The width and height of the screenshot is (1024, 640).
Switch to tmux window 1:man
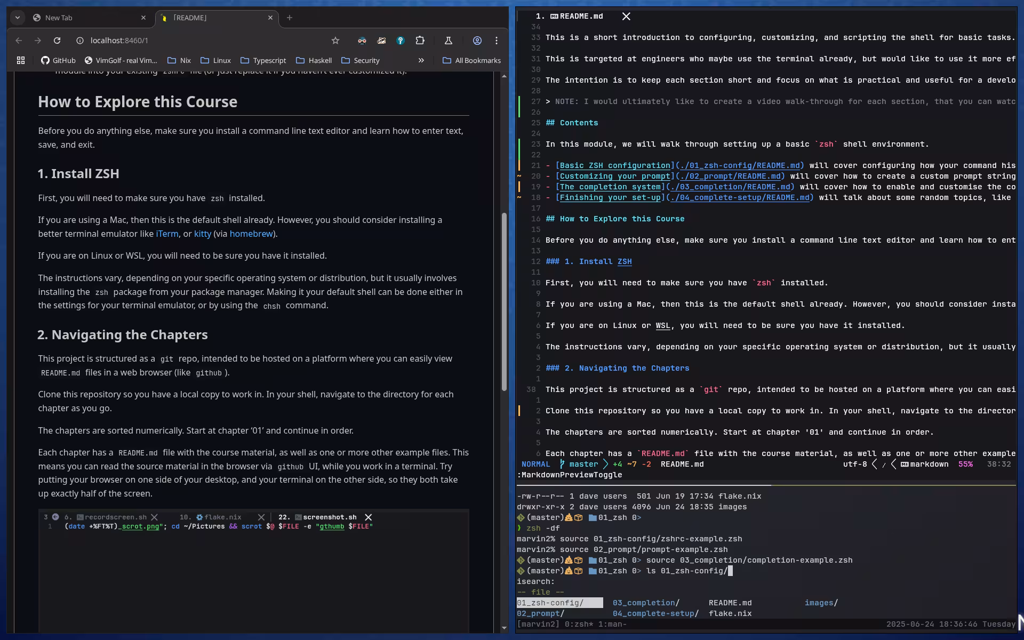coord(612,624)
